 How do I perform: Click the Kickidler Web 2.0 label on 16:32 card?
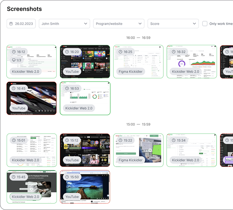click(x=185, y=71)
